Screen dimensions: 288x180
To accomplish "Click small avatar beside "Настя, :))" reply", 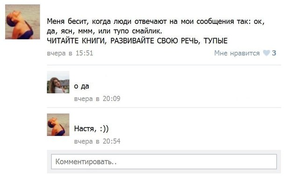I will click(58, 125).
